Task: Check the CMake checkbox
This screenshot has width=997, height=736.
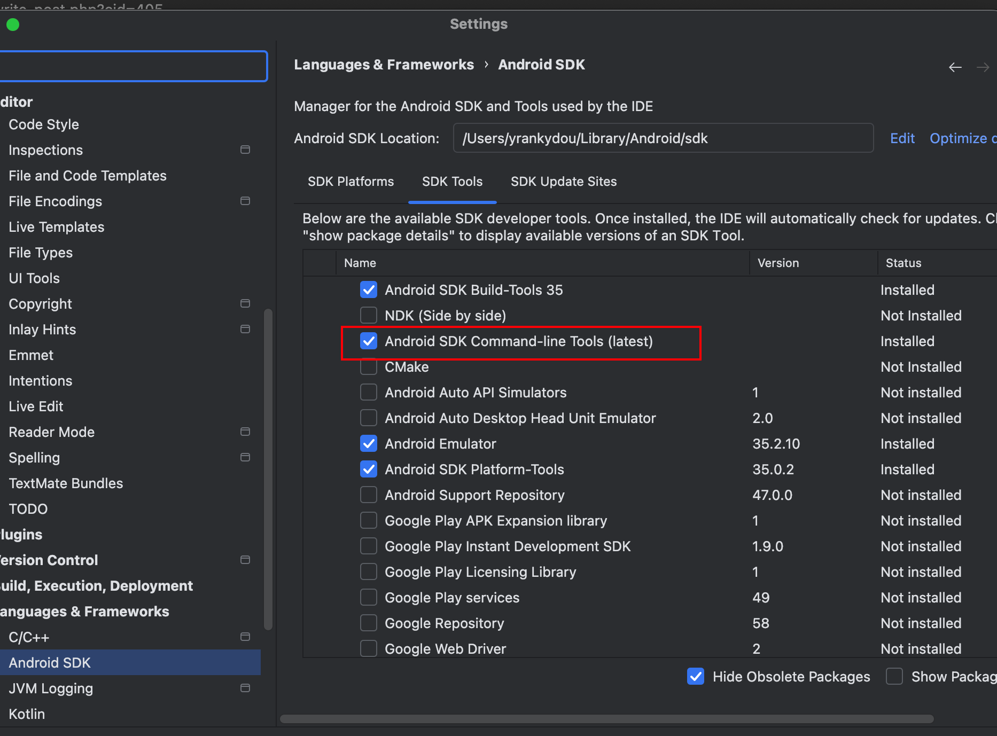Action: coord(369,367)
